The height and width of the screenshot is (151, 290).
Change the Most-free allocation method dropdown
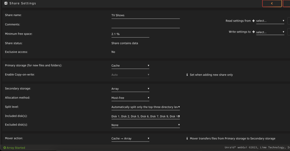pos(130,98)
